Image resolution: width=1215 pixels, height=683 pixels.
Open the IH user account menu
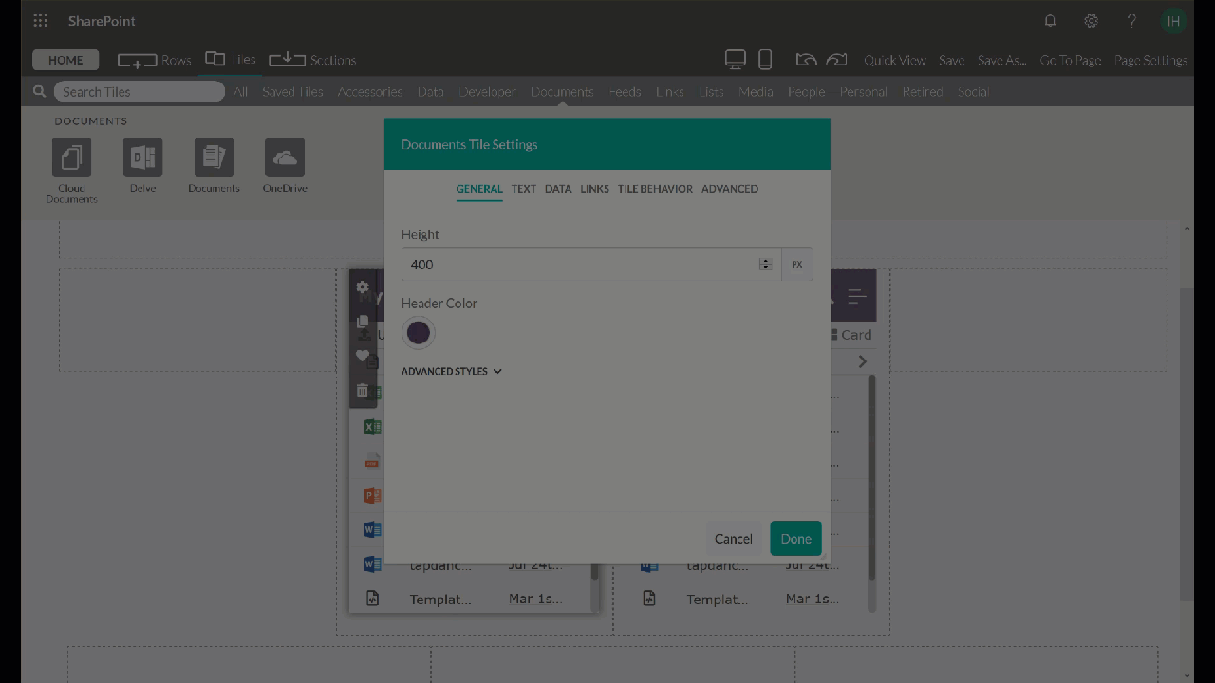click(x=1174, y=21)
